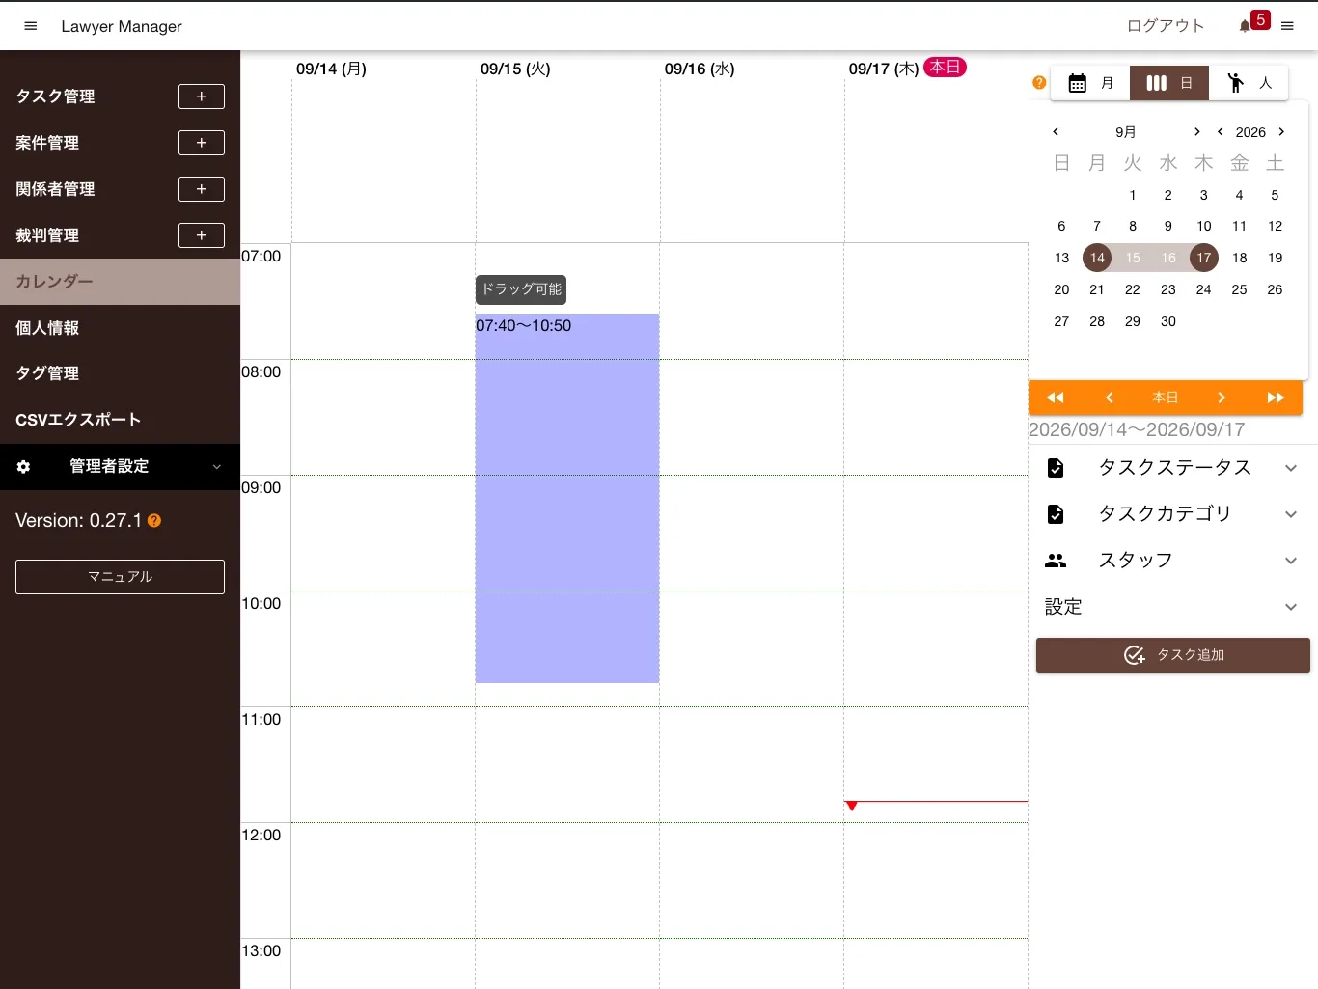
Task: Jump far forward with double right arrows
Action: [x=1276, y=398]
